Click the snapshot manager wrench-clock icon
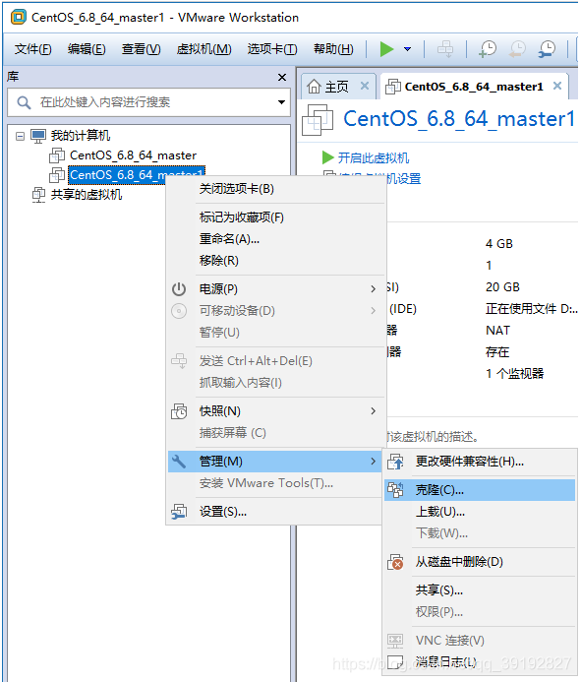The image size is (581, 682). 547,49
